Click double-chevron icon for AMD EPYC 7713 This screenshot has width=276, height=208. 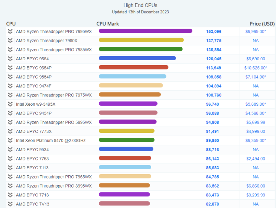10,195
